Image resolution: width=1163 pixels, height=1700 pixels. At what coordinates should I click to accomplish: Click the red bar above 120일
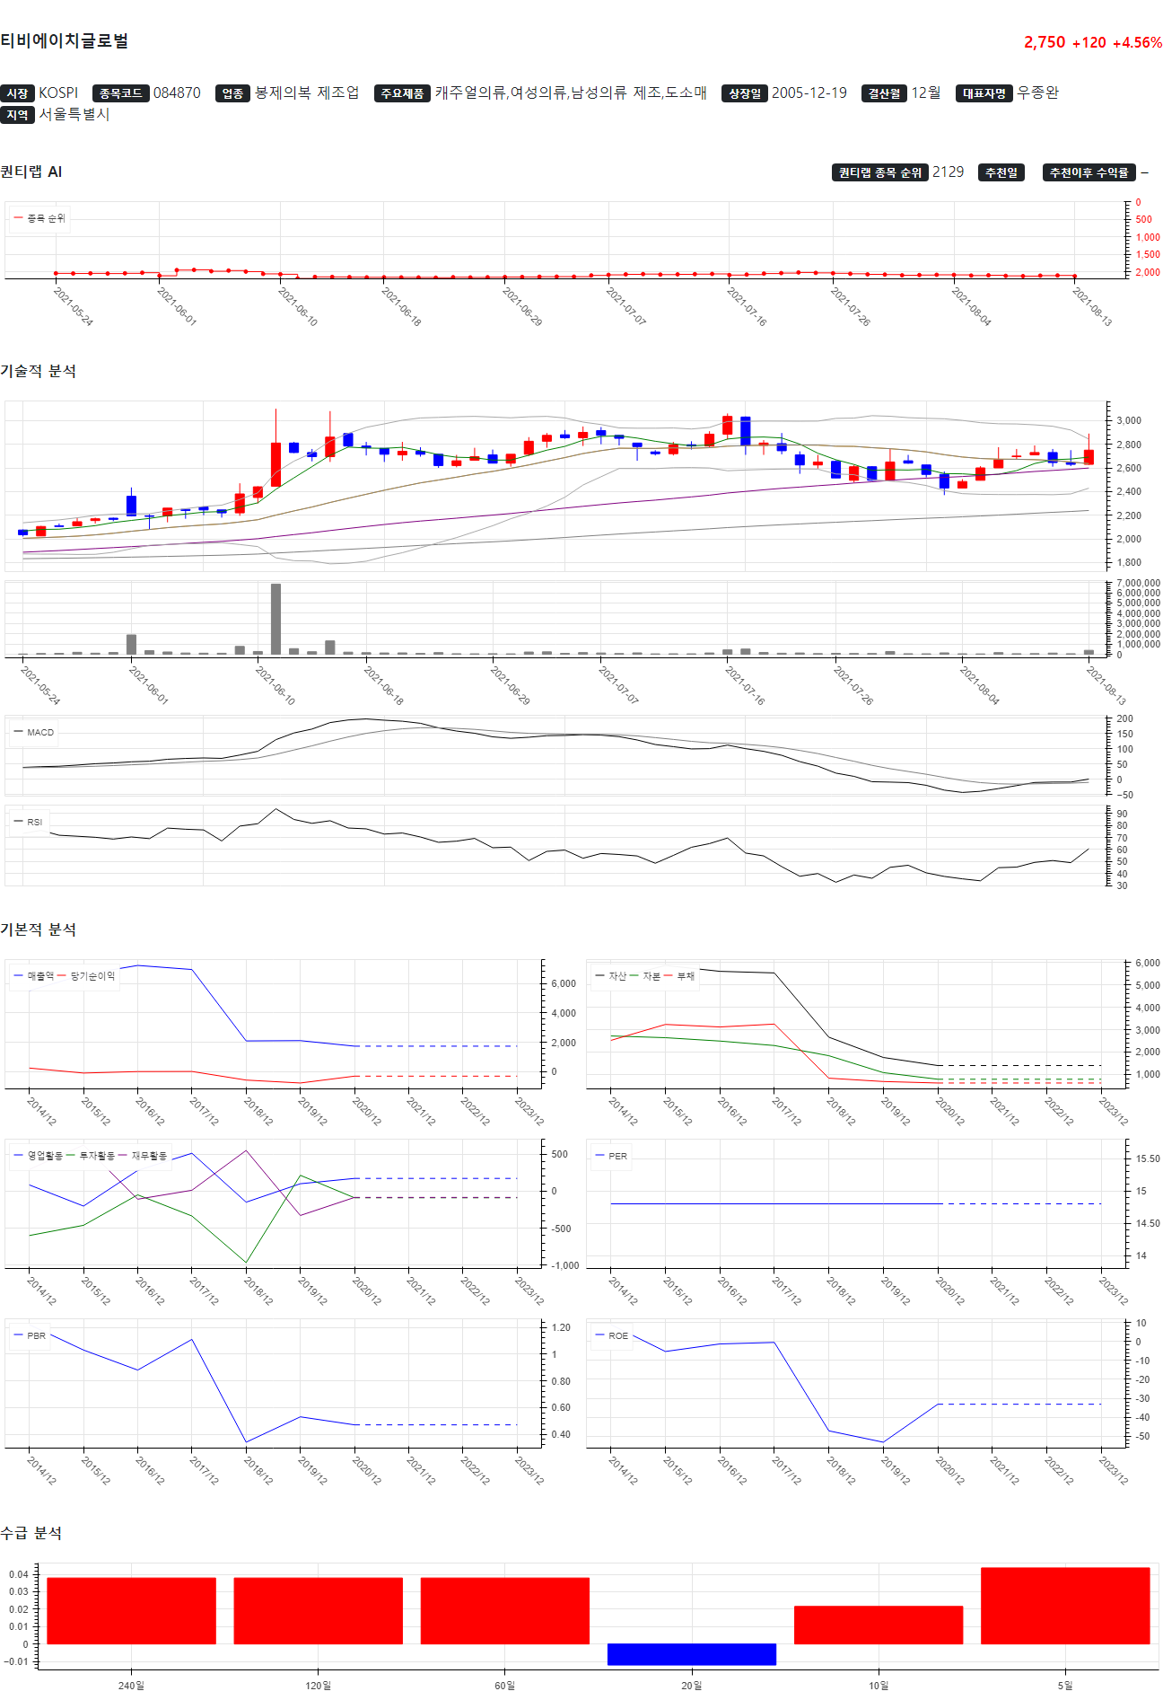(x=318, y=1610)
